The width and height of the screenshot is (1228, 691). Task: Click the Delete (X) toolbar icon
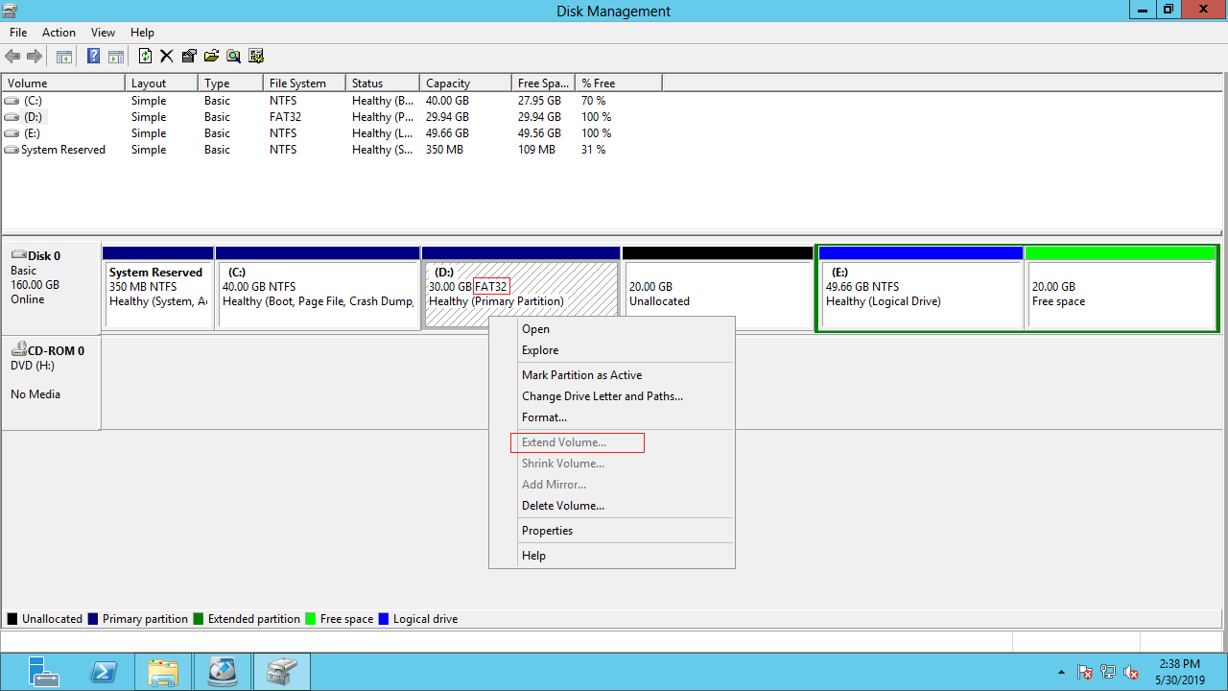point(166,57)
